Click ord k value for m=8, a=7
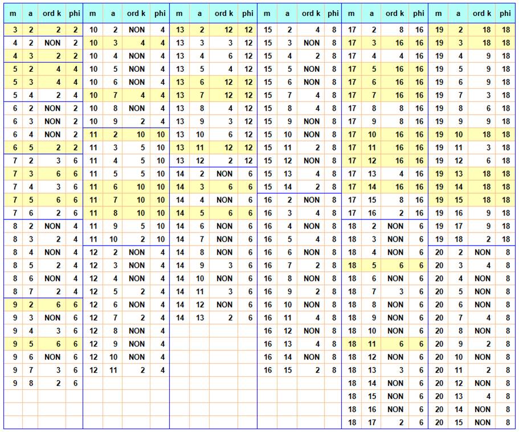519x432 pixels. click(x=52, y=291)
